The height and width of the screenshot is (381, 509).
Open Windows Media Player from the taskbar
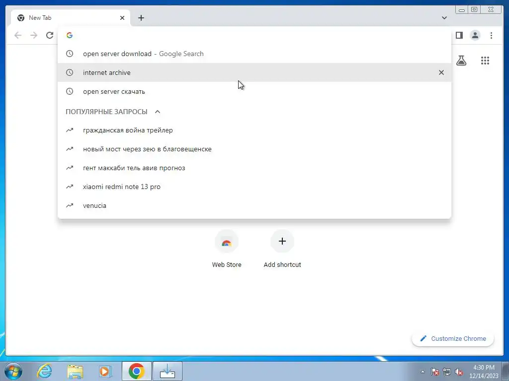point(105,371)
